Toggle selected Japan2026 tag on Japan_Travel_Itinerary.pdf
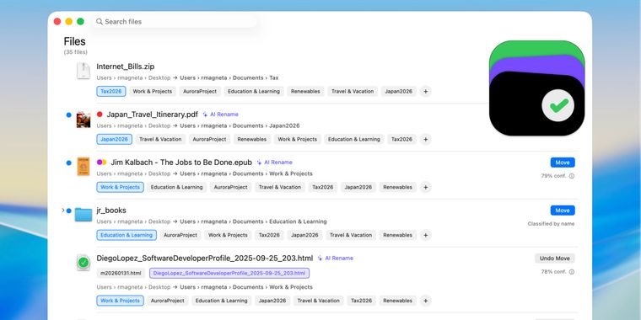The height and width of the screenshot is (320, 641). coord(115,139)
